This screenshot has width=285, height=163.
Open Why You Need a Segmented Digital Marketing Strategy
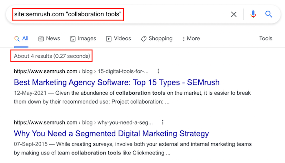pyautogui.click(x=112, y=134)
